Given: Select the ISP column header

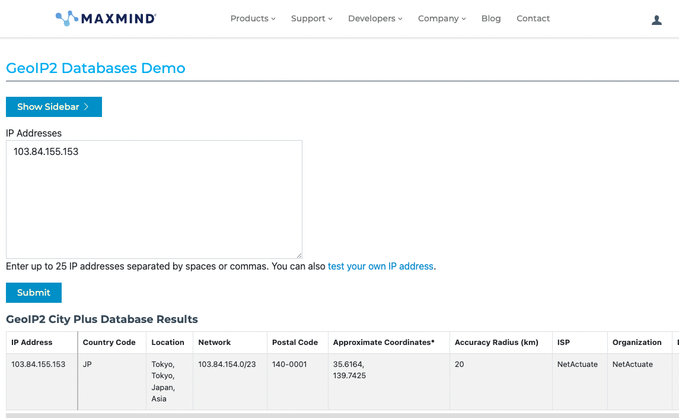Looking at the screenshot, I should [580, 343].
